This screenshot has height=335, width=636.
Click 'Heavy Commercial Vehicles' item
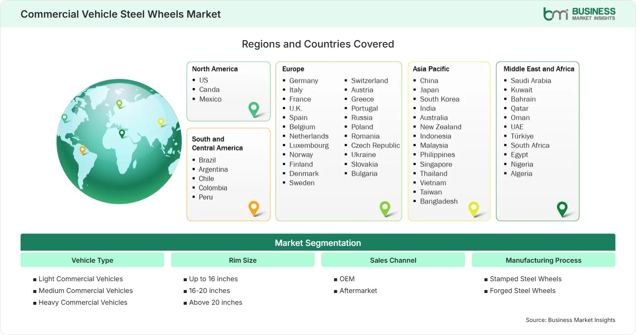click(82, 302)
